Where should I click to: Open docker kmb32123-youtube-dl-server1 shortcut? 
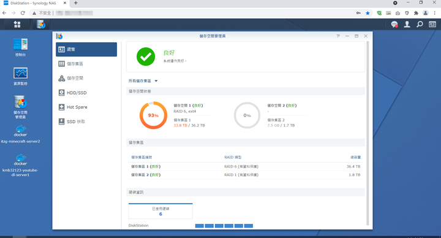click(x=20, y=166)
